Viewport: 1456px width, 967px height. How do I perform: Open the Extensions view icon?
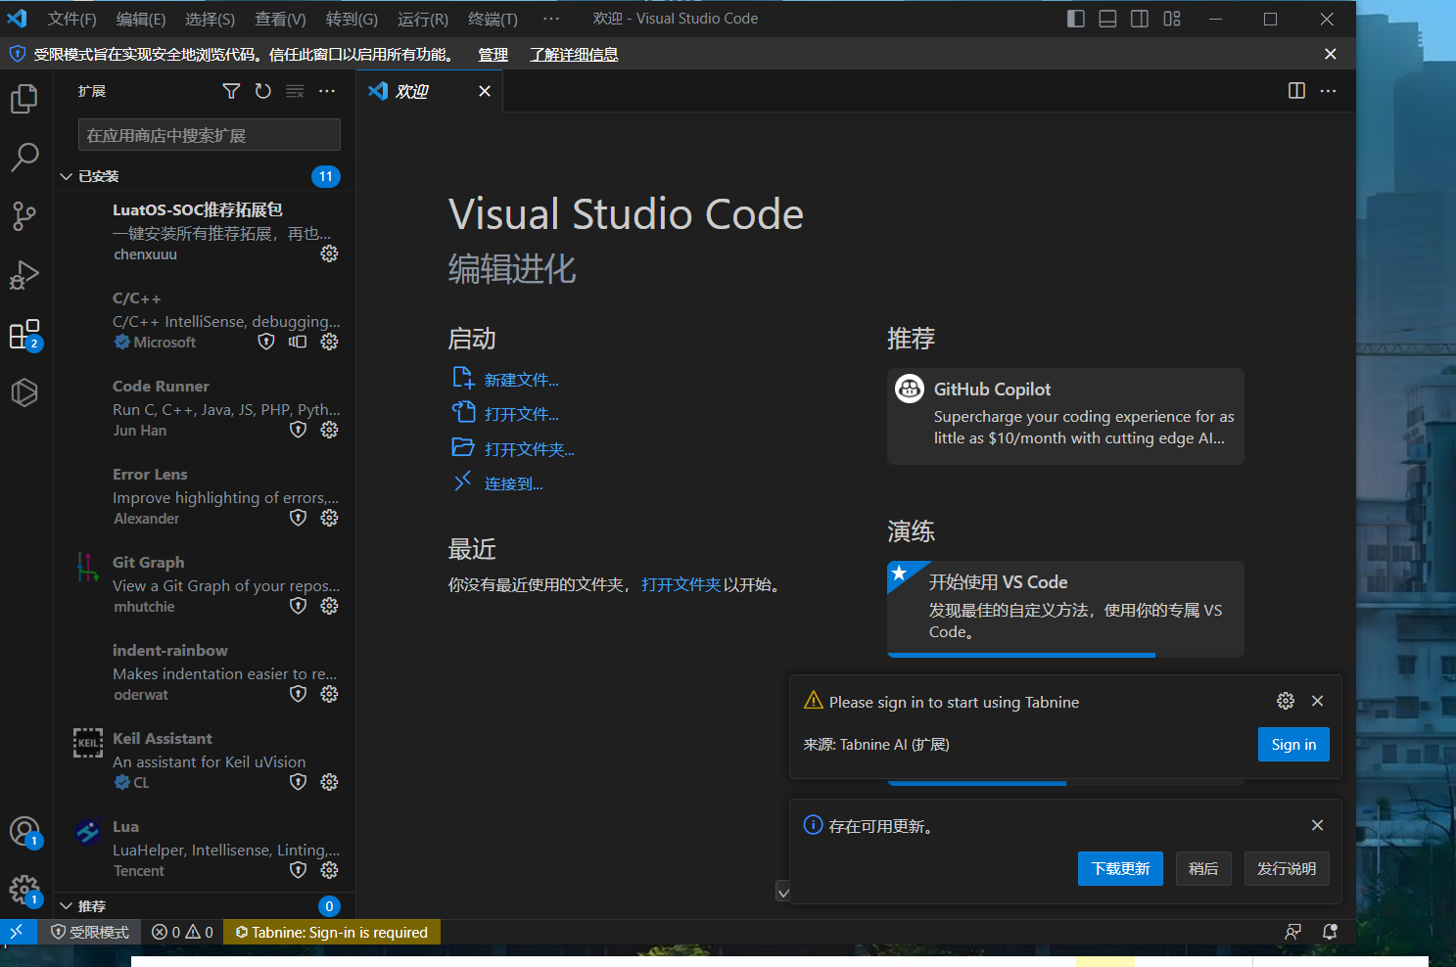[24, 335]
